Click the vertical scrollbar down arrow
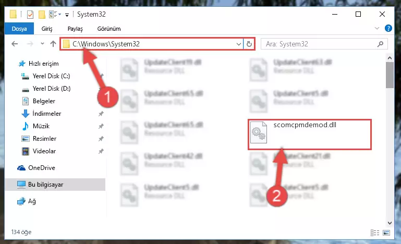This screenshot has width=401, height=244. (390, 223)
